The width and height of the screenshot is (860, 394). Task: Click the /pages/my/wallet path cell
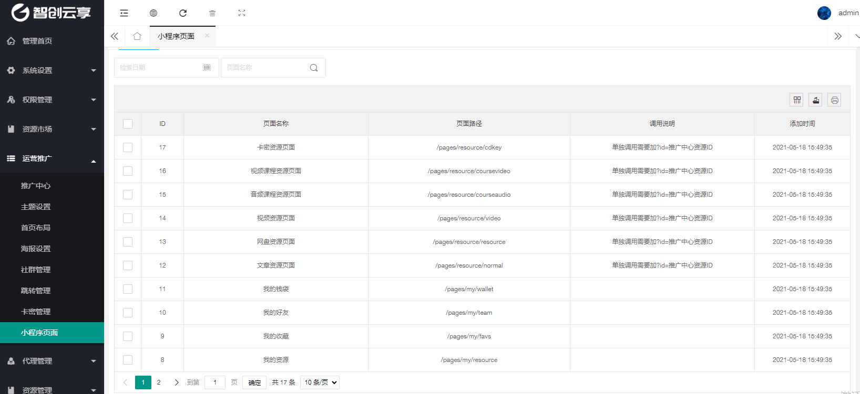(469, 289)
